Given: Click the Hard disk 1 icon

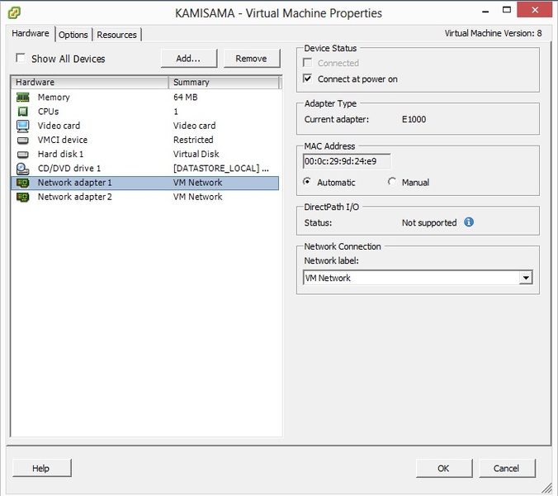Looking at the screenshot, I should (23, 155).
